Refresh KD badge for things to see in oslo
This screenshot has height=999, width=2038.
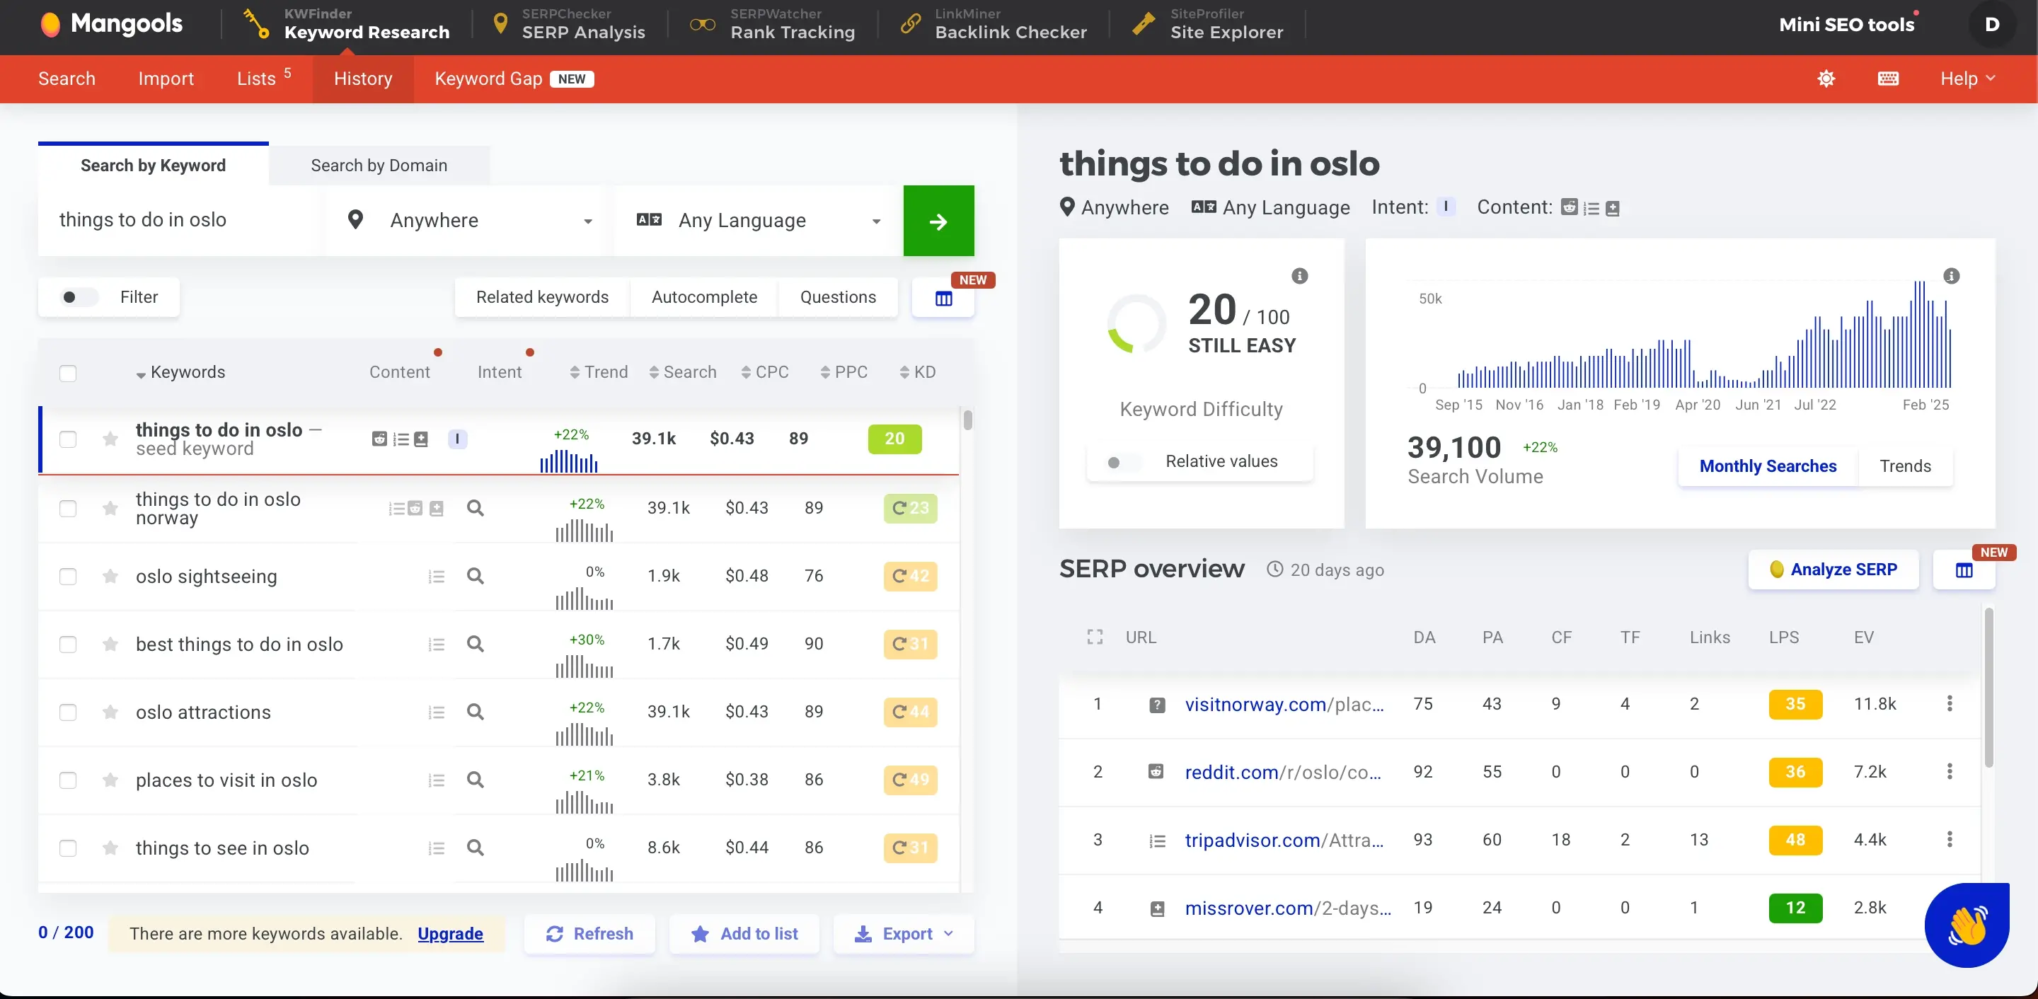click(x=910, y=847)
